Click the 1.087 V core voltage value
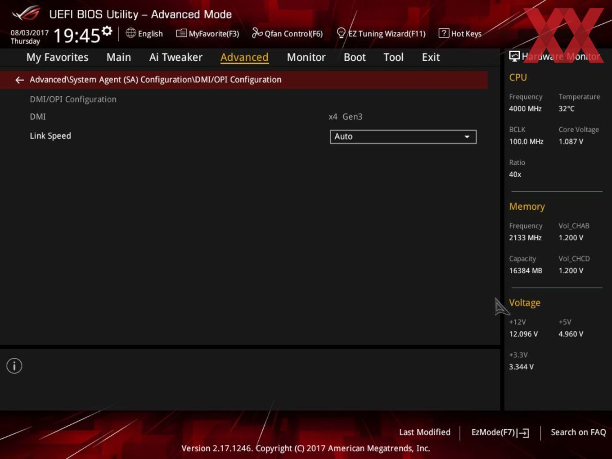 [571, 141]
